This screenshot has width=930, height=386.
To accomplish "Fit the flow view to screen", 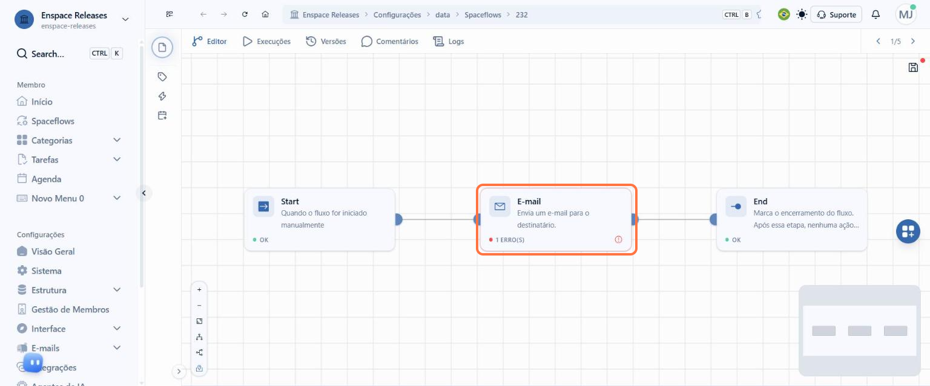I will pyautogui.click(x=199, y=321).
